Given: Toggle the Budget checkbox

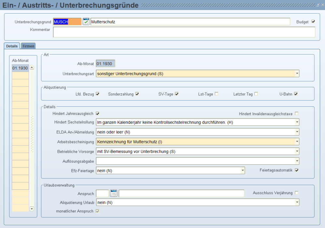Looking at the screenshot, I should tap(313, 21).
